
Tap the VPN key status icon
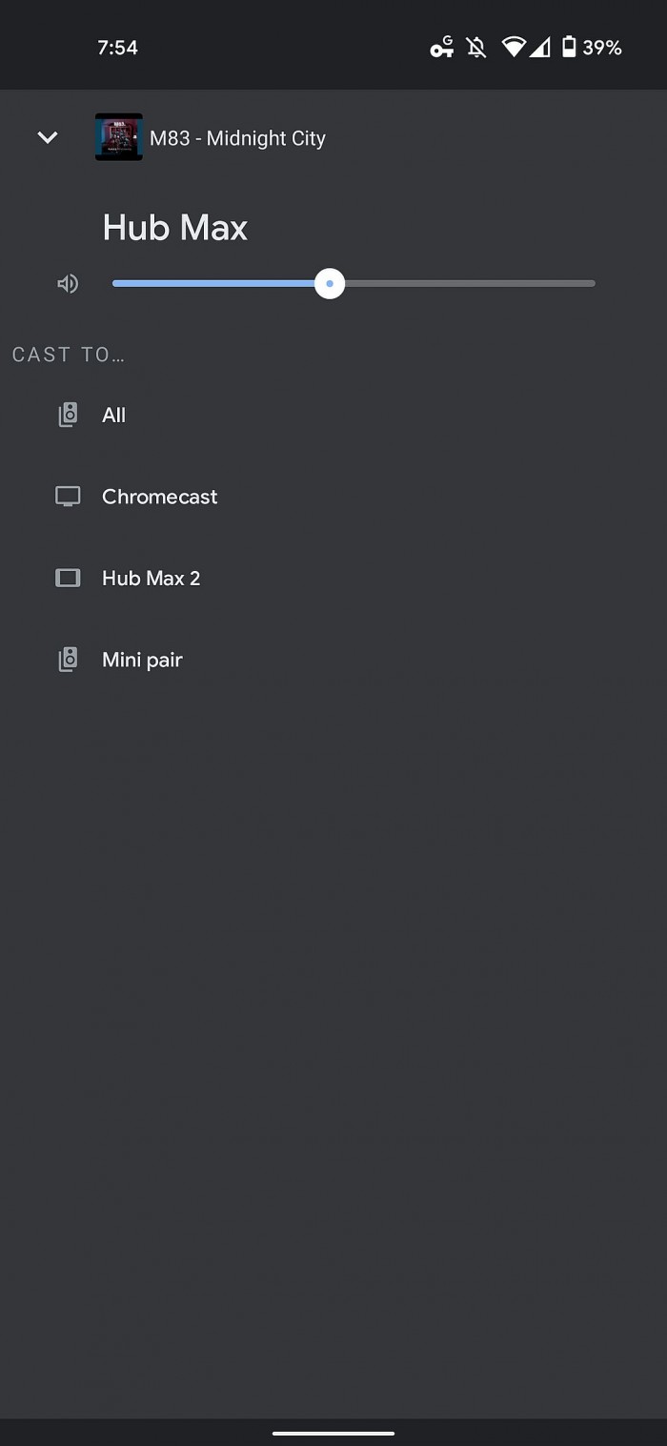click(x=441, y=48)
